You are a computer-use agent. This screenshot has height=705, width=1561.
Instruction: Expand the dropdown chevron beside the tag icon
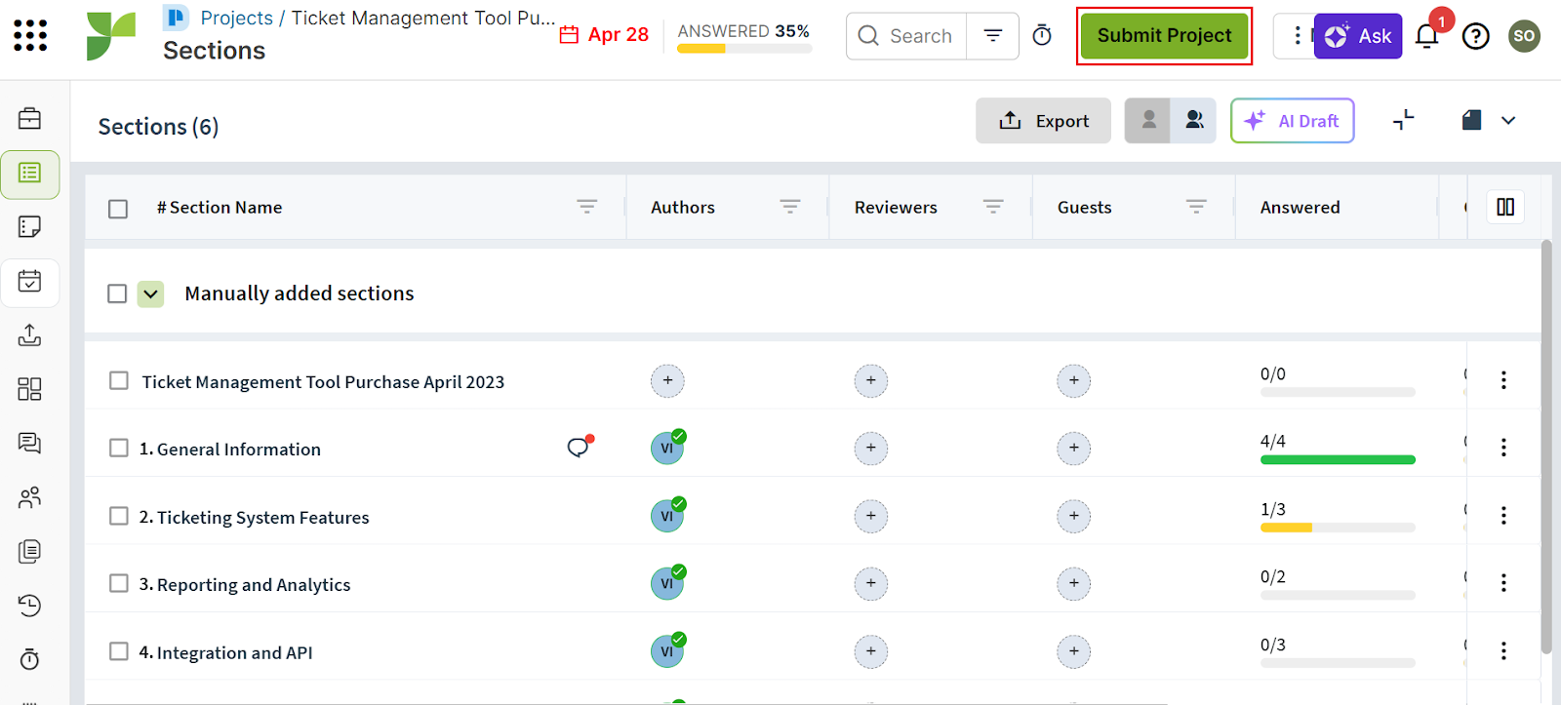point(1508,121)
